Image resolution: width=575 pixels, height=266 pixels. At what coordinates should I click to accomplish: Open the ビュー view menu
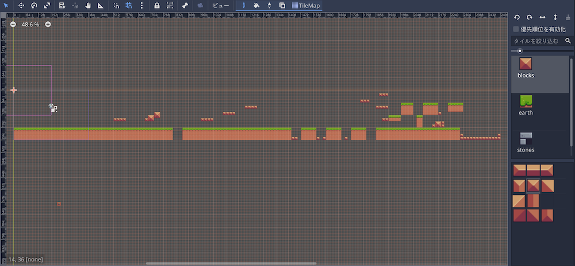pos(221,6)
